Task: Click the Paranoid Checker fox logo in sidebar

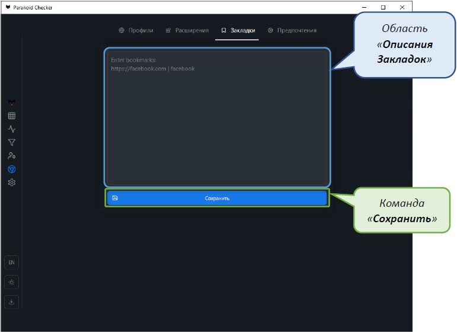Action: (11, 102)
